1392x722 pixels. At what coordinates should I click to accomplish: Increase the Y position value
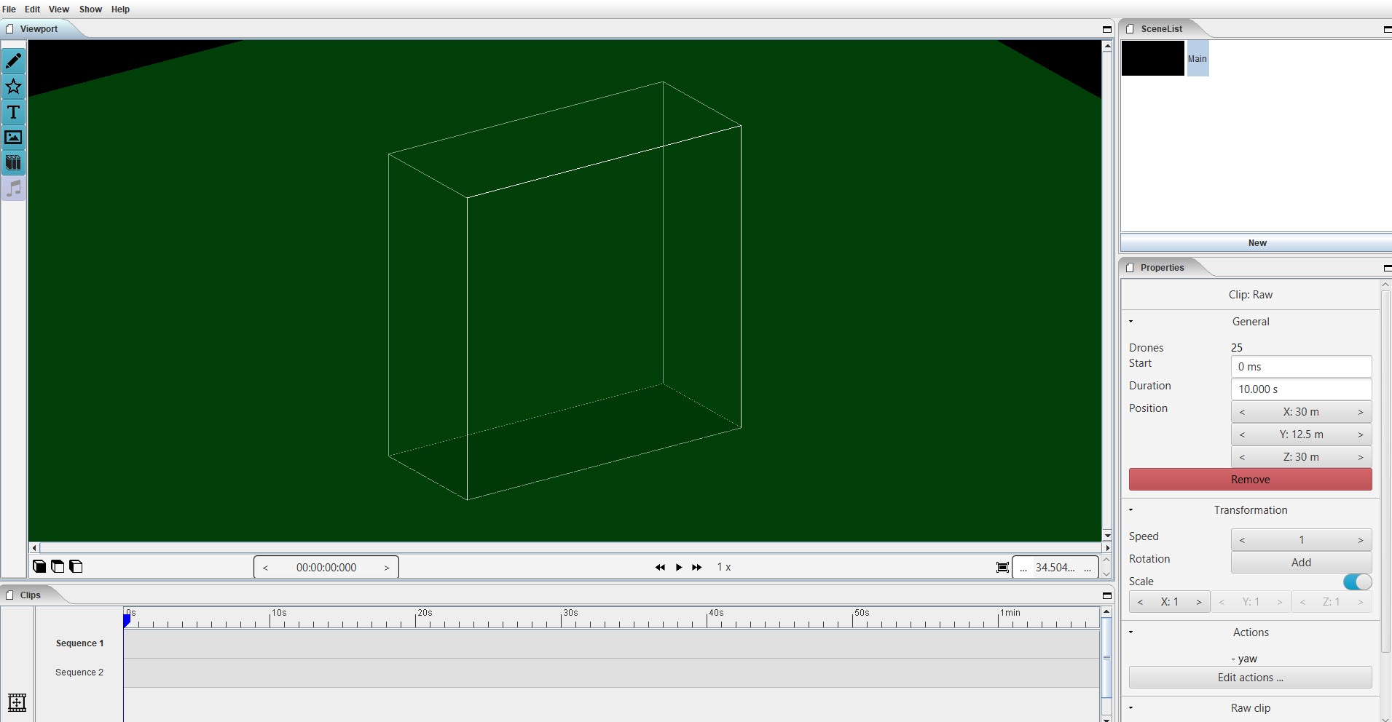[1360, 435]
